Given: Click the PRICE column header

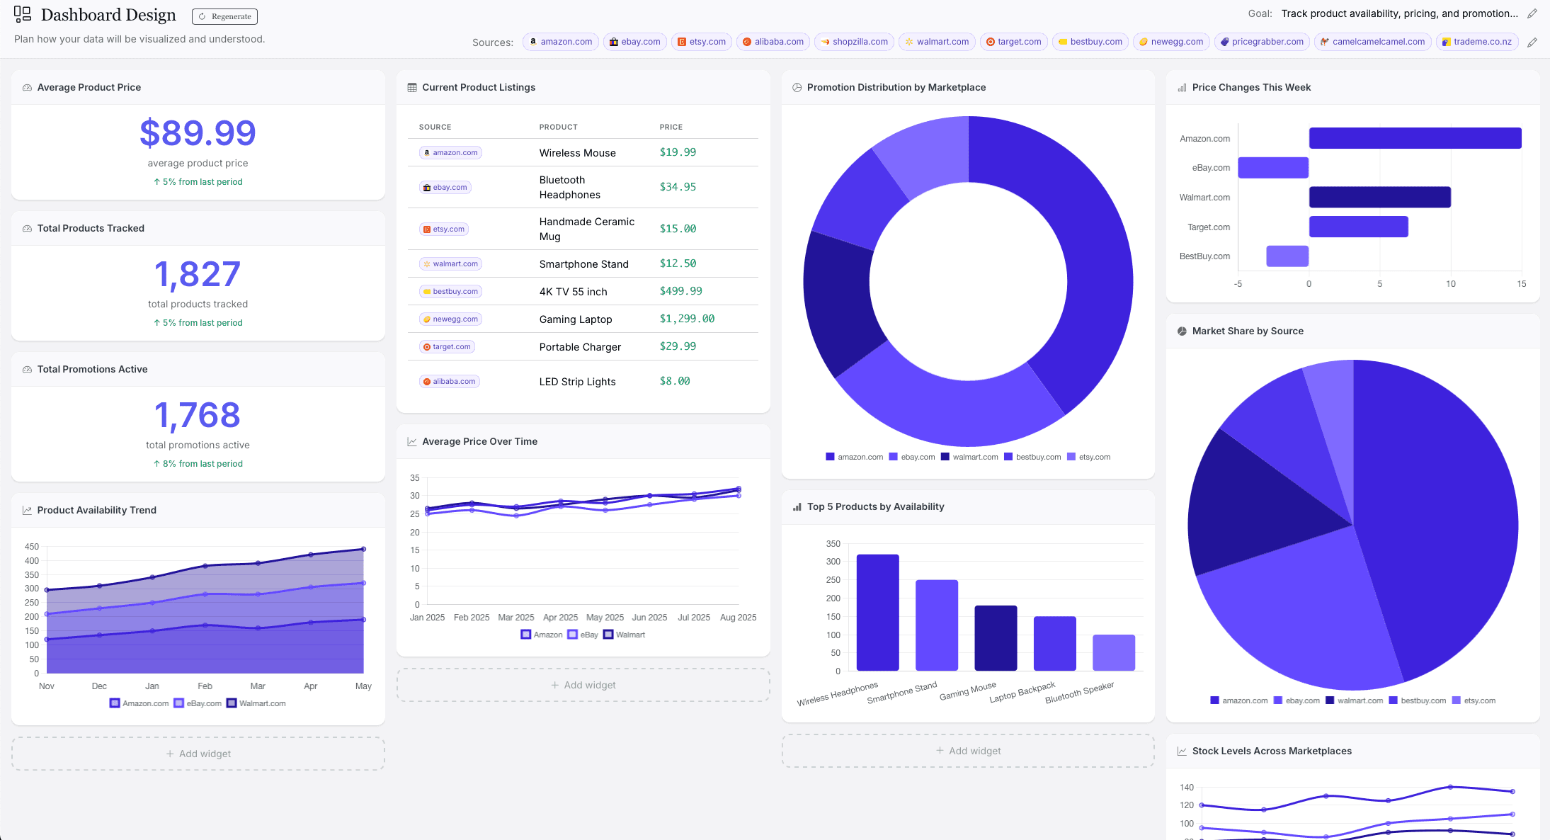Looking at the screenshot, I should pyautogui.click(x=671, y=127).
